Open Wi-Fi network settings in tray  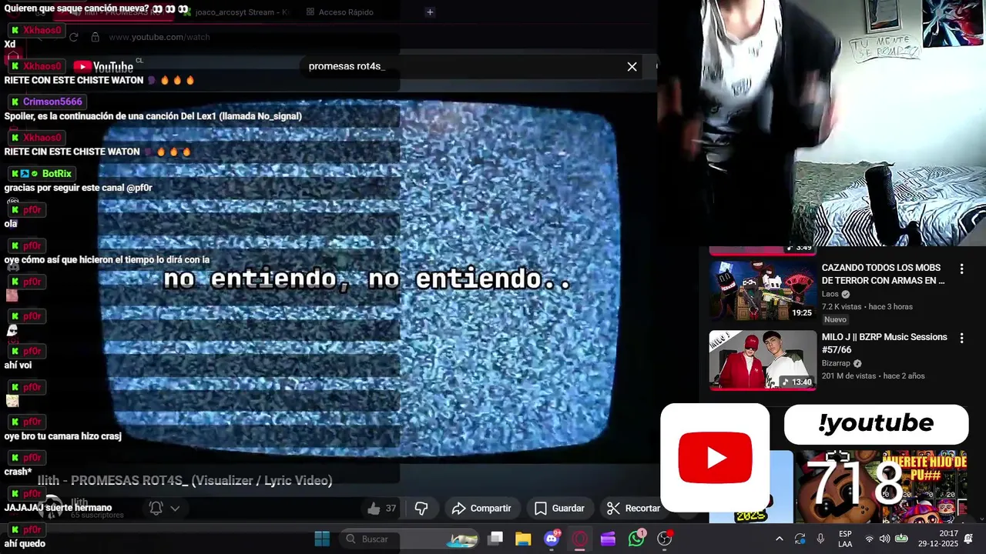870,539
